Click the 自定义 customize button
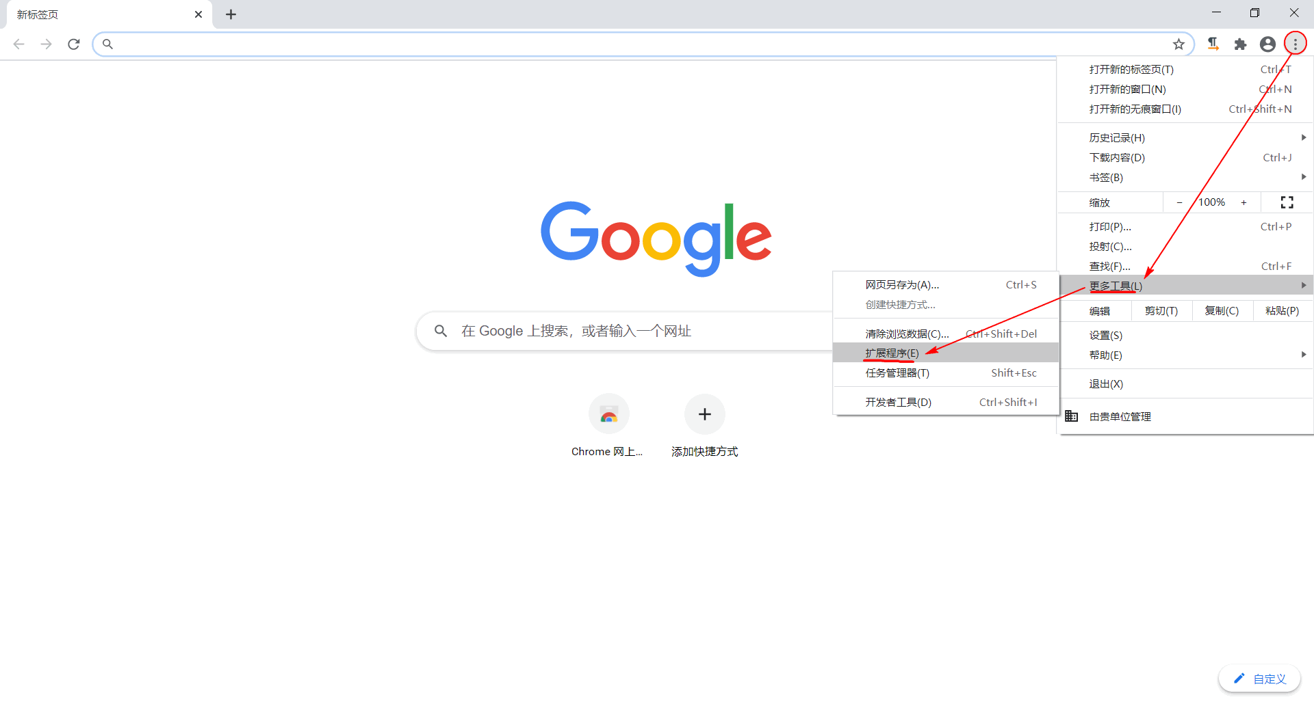 1259,679
